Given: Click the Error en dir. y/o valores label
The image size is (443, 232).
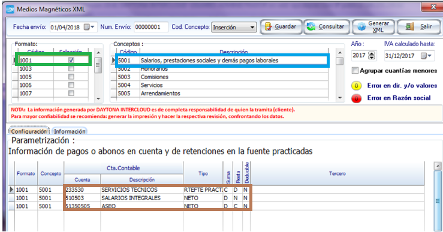Looking at the screenshot, I should coord(402,86).
